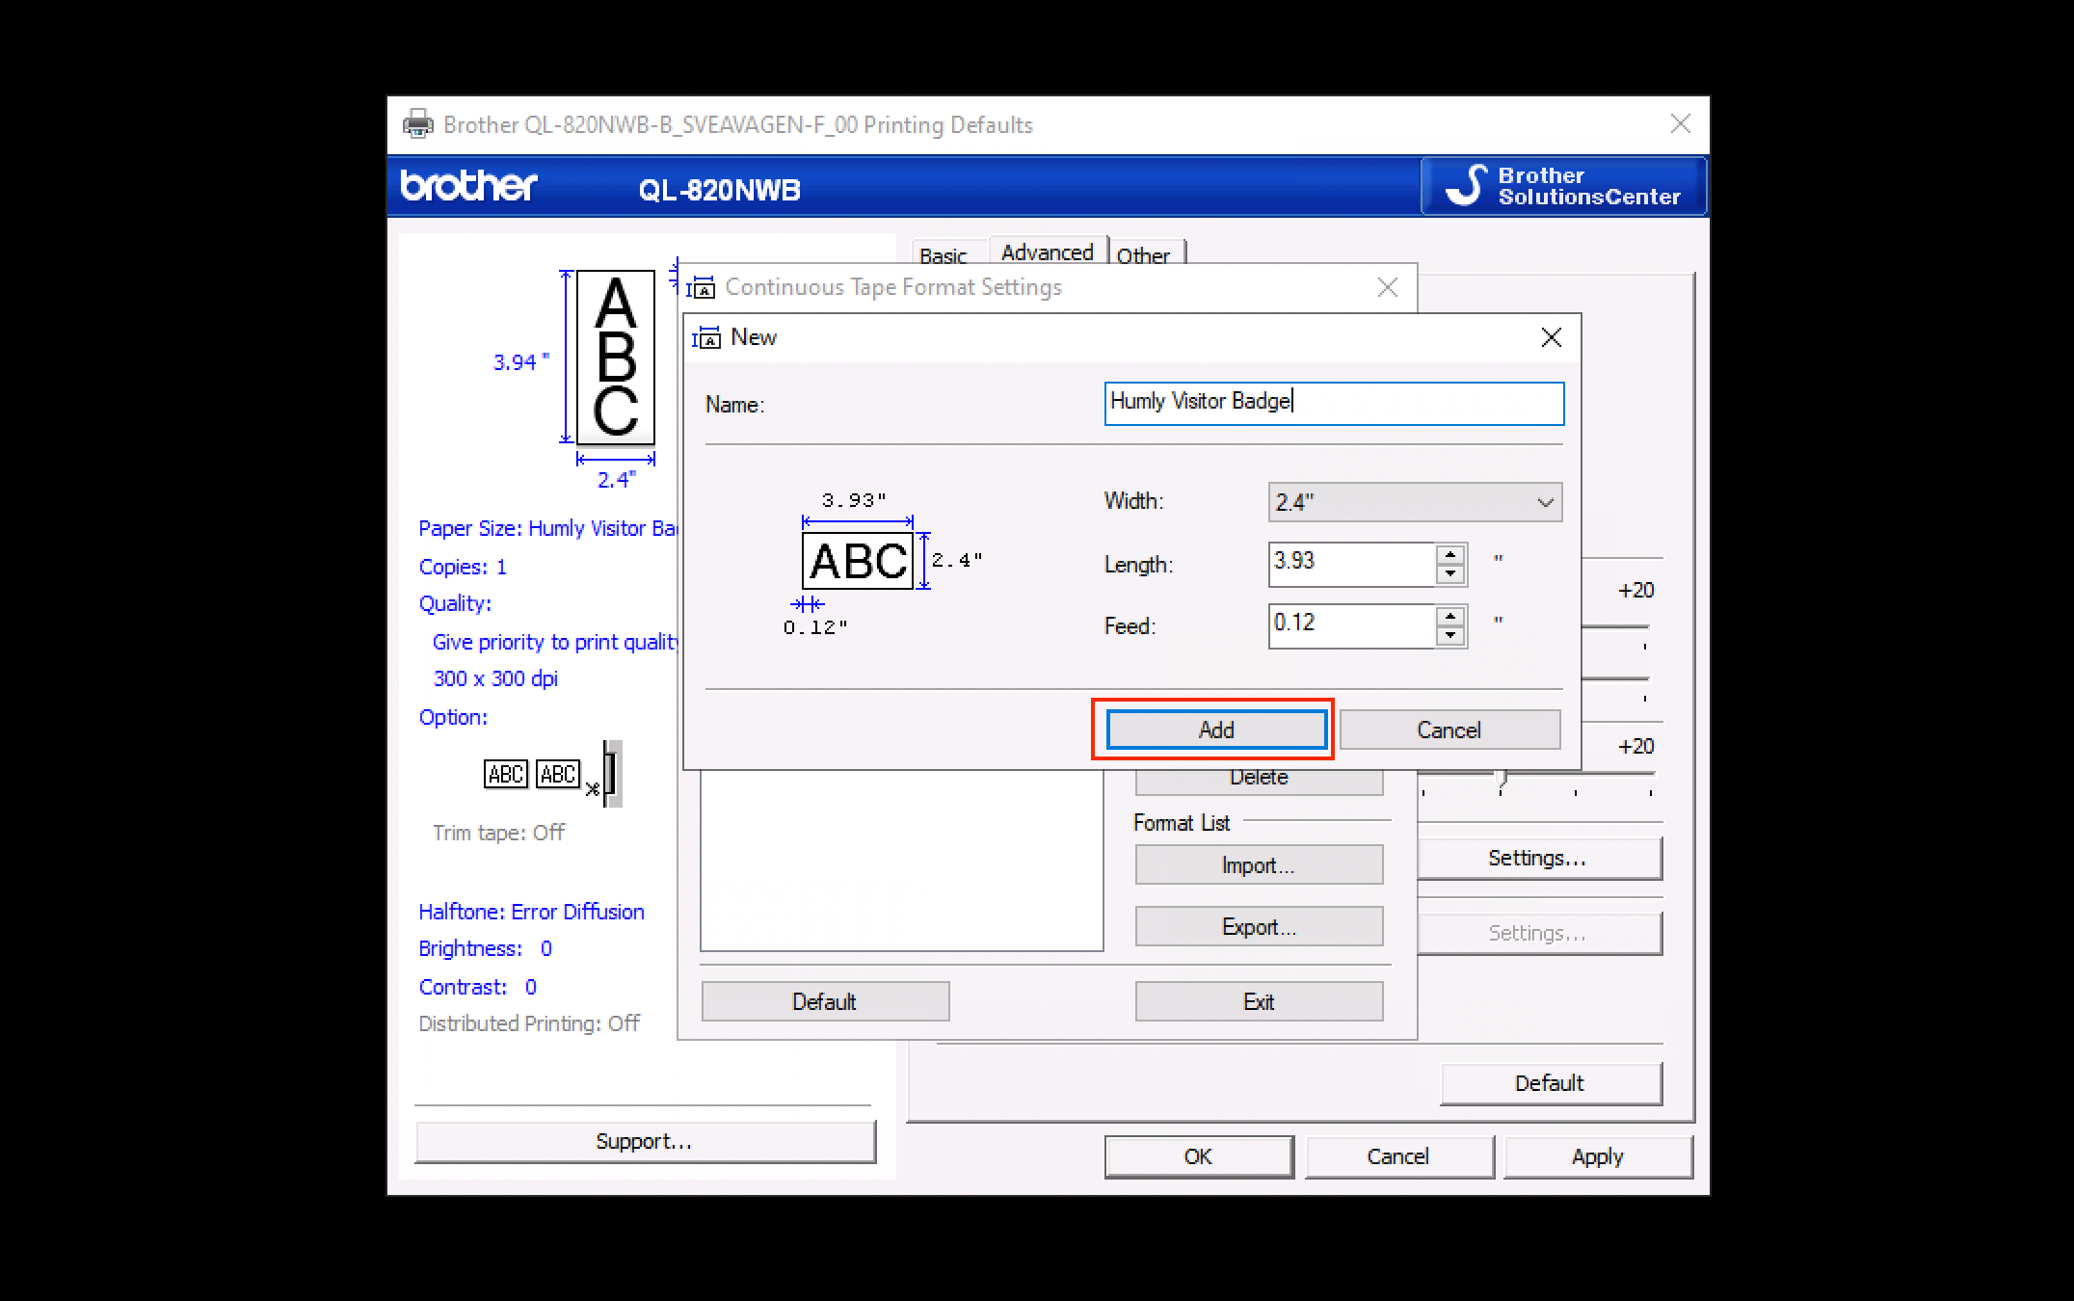Click the Support... button
The image size is (2074, 1301).
click(x=644, y=1141)
